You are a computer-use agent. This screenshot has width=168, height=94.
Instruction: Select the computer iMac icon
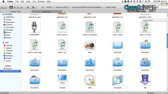pos(62,80)
